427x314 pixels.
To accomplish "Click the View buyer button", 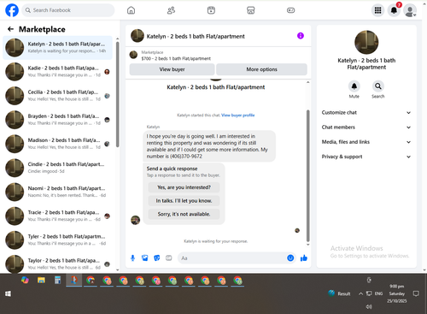I will [x=172, y=69].
